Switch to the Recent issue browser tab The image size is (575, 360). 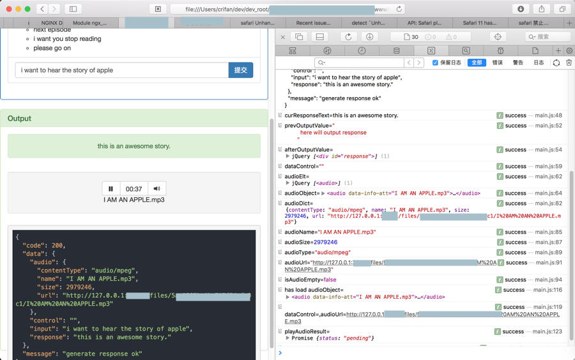pyautogui.click(x=313, y=22)
